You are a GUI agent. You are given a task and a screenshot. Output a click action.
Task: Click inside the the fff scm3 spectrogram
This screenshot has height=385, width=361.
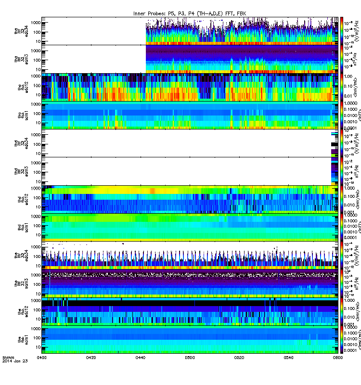(x=190, y=283)
